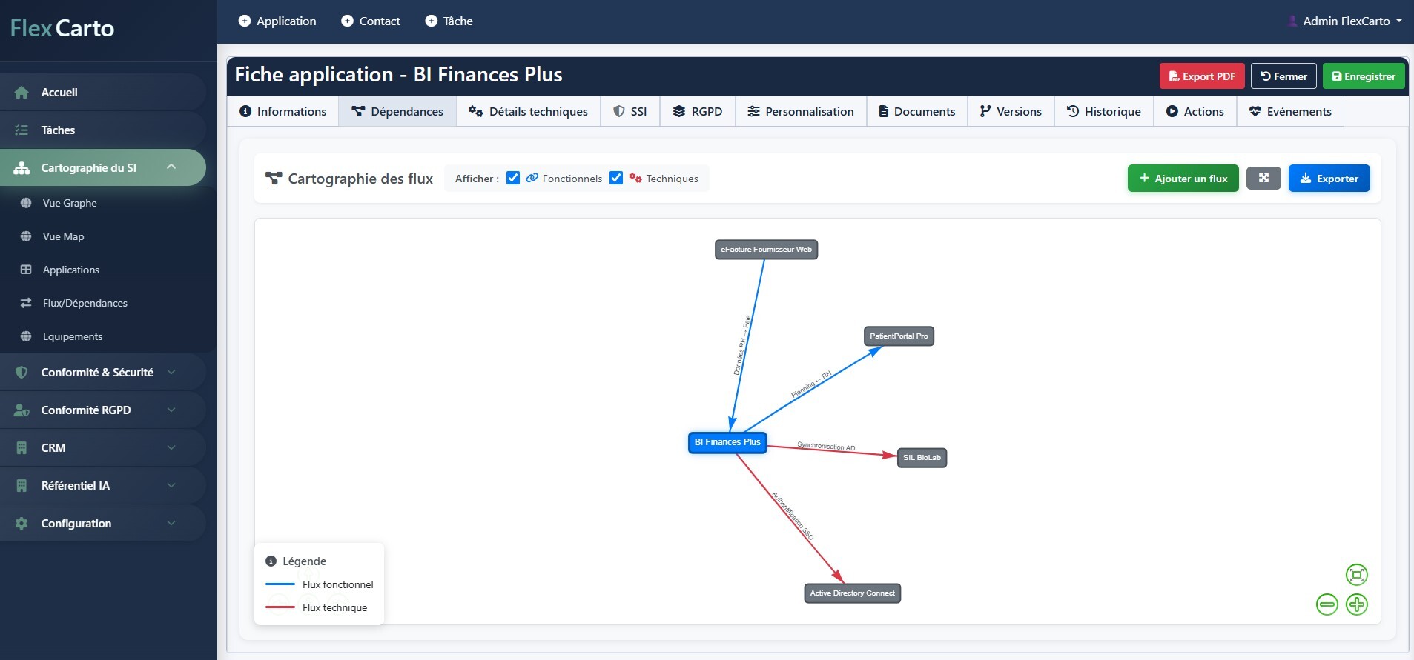Open the Vue Graphe sidebar link
1414x660 pixels.
pos(70,203)
